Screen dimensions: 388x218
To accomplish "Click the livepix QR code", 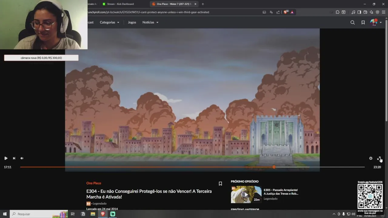I will [x=370, y=197].
